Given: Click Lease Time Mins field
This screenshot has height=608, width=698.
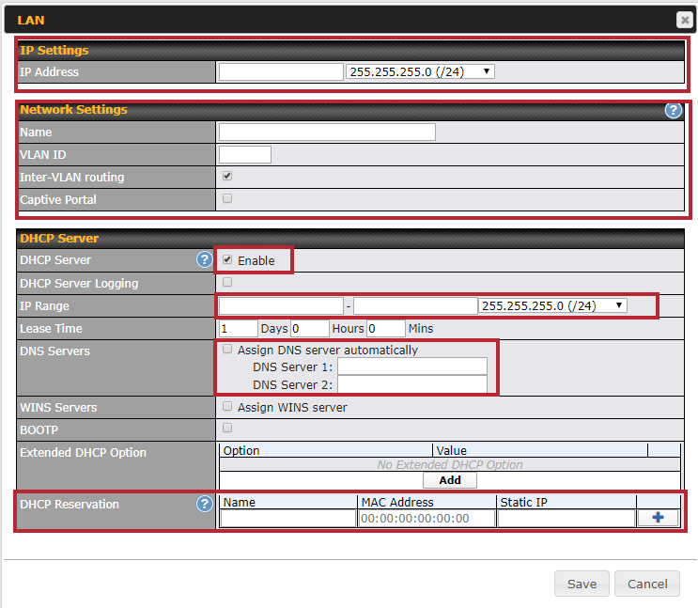Looking at the screenshot, I should pyautogui.click(x=386, y=329).
